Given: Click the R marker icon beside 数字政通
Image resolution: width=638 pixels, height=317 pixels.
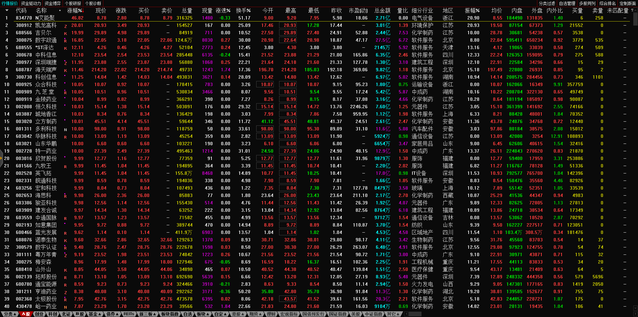Looking at the screenshot, I should 65,40.
